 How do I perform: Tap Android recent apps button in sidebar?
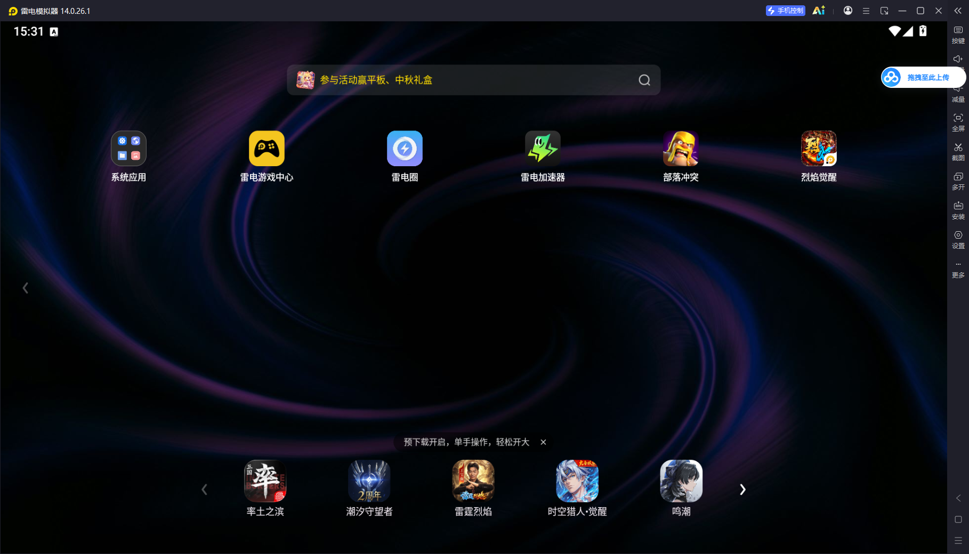click(958, 541)
